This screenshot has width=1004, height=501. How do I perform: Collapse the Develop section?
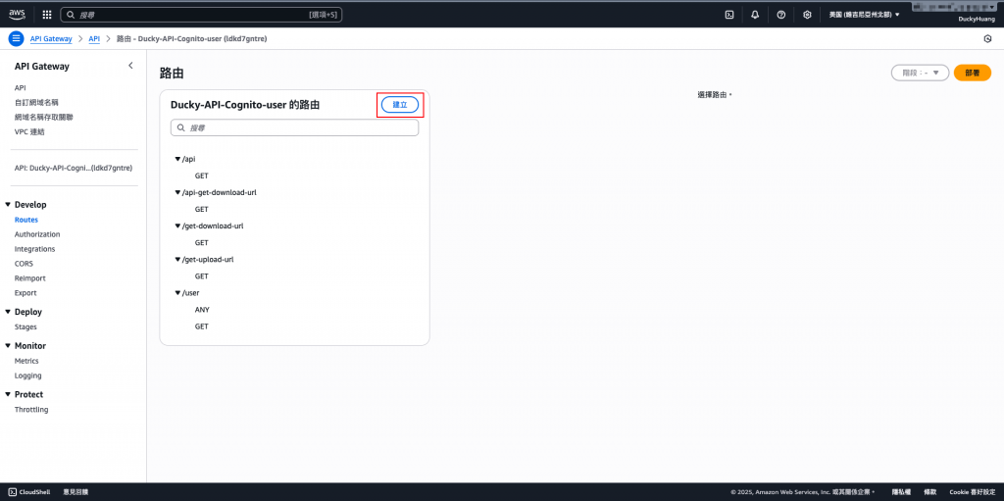click(x=8, y=205)
